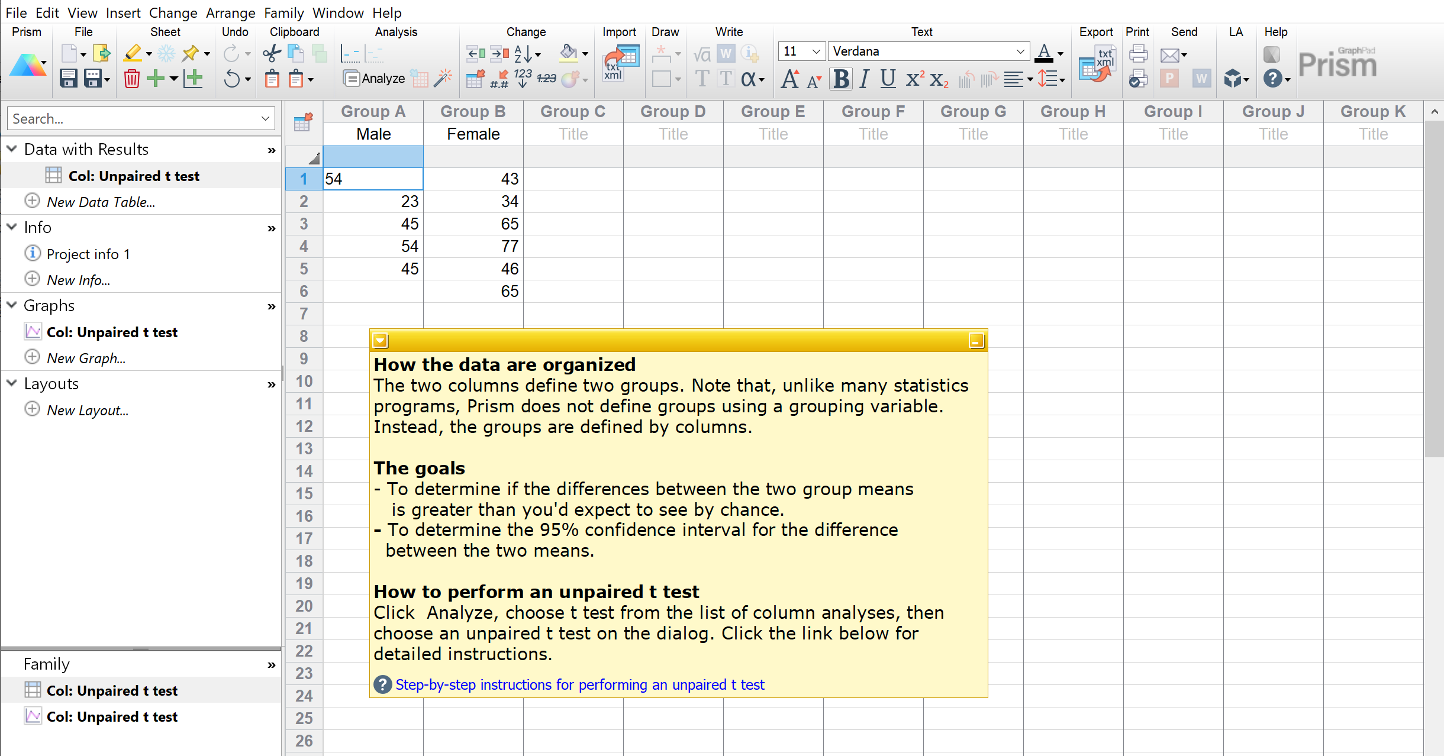Insert a Greek alpha character

tap(747, 78)
